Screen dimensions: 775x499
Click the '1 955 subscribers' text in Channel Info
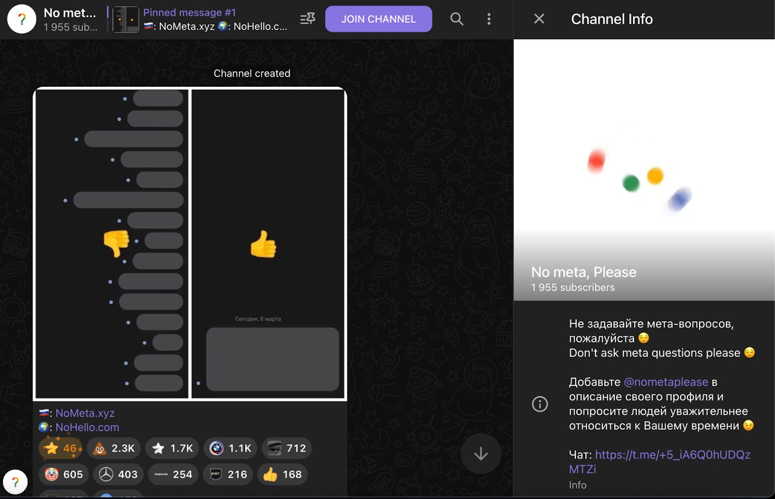tap(573, 287)
